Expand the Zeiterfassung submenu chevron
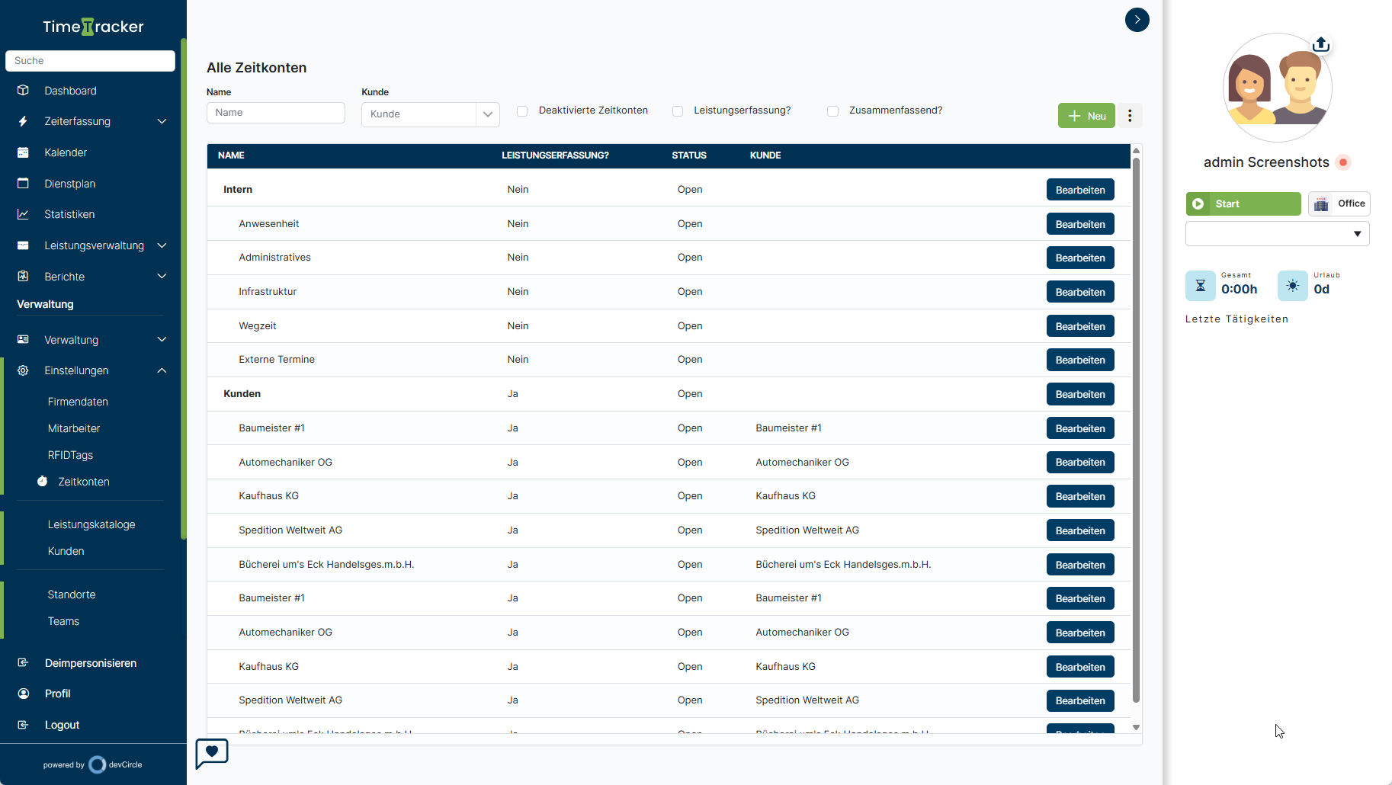This screenshot has width=1392, height=785. tap(162, 121)
